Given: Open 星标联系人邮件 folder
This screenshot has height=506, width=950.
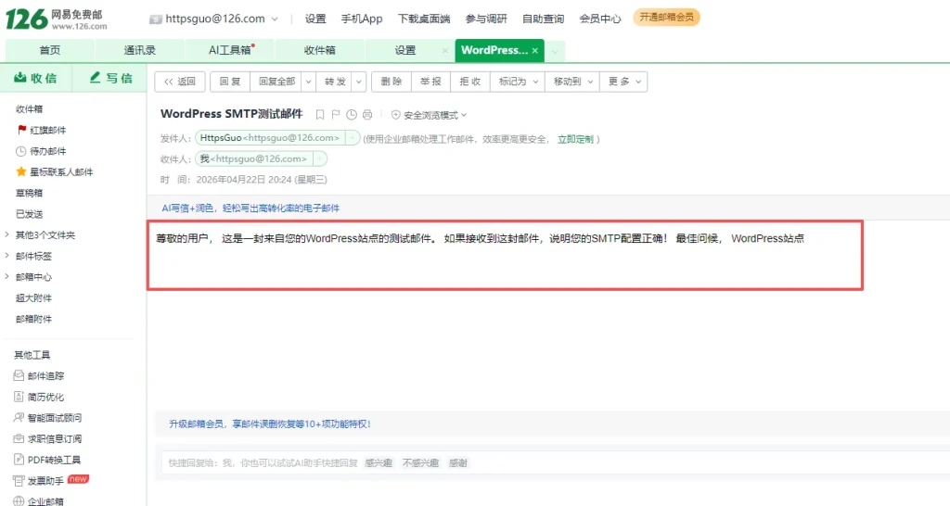Looking at the screenshot, I should pos(61,171).
